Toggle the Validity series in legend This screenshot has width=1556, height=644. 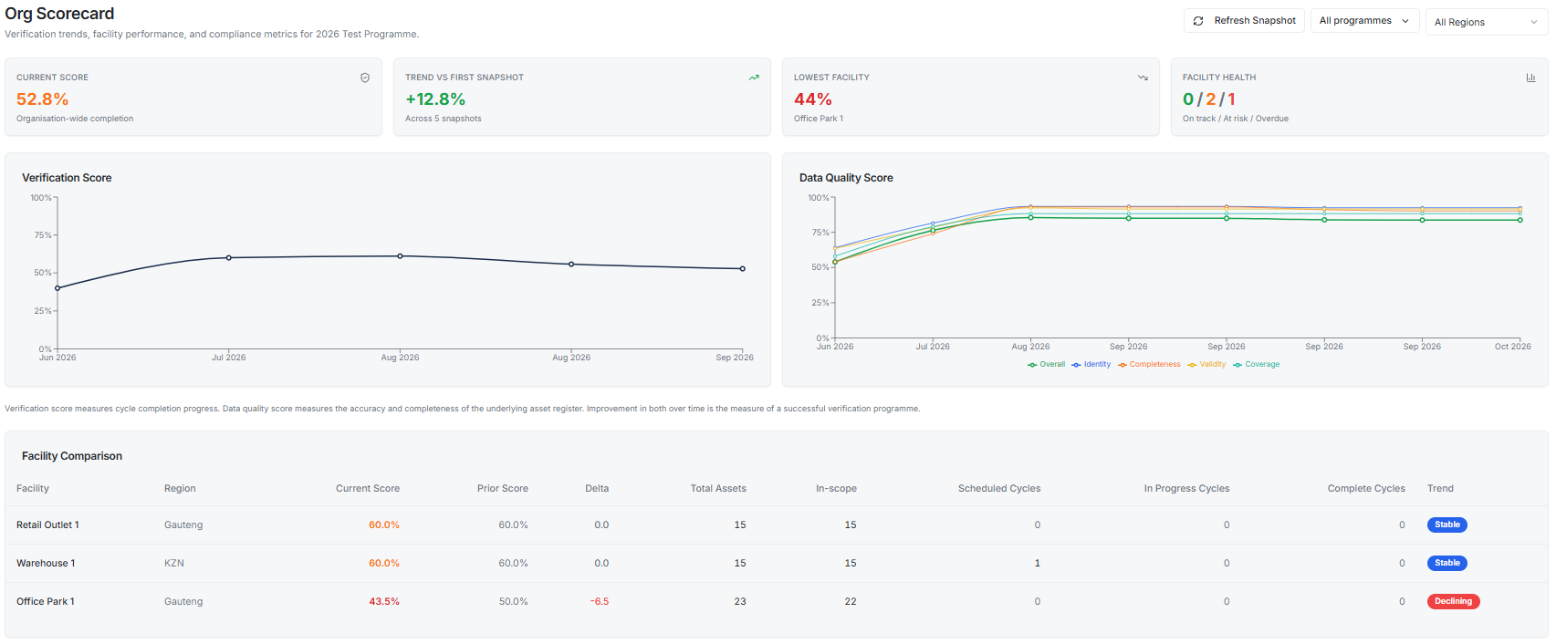pyautogui.click(x=1206, y=365)
